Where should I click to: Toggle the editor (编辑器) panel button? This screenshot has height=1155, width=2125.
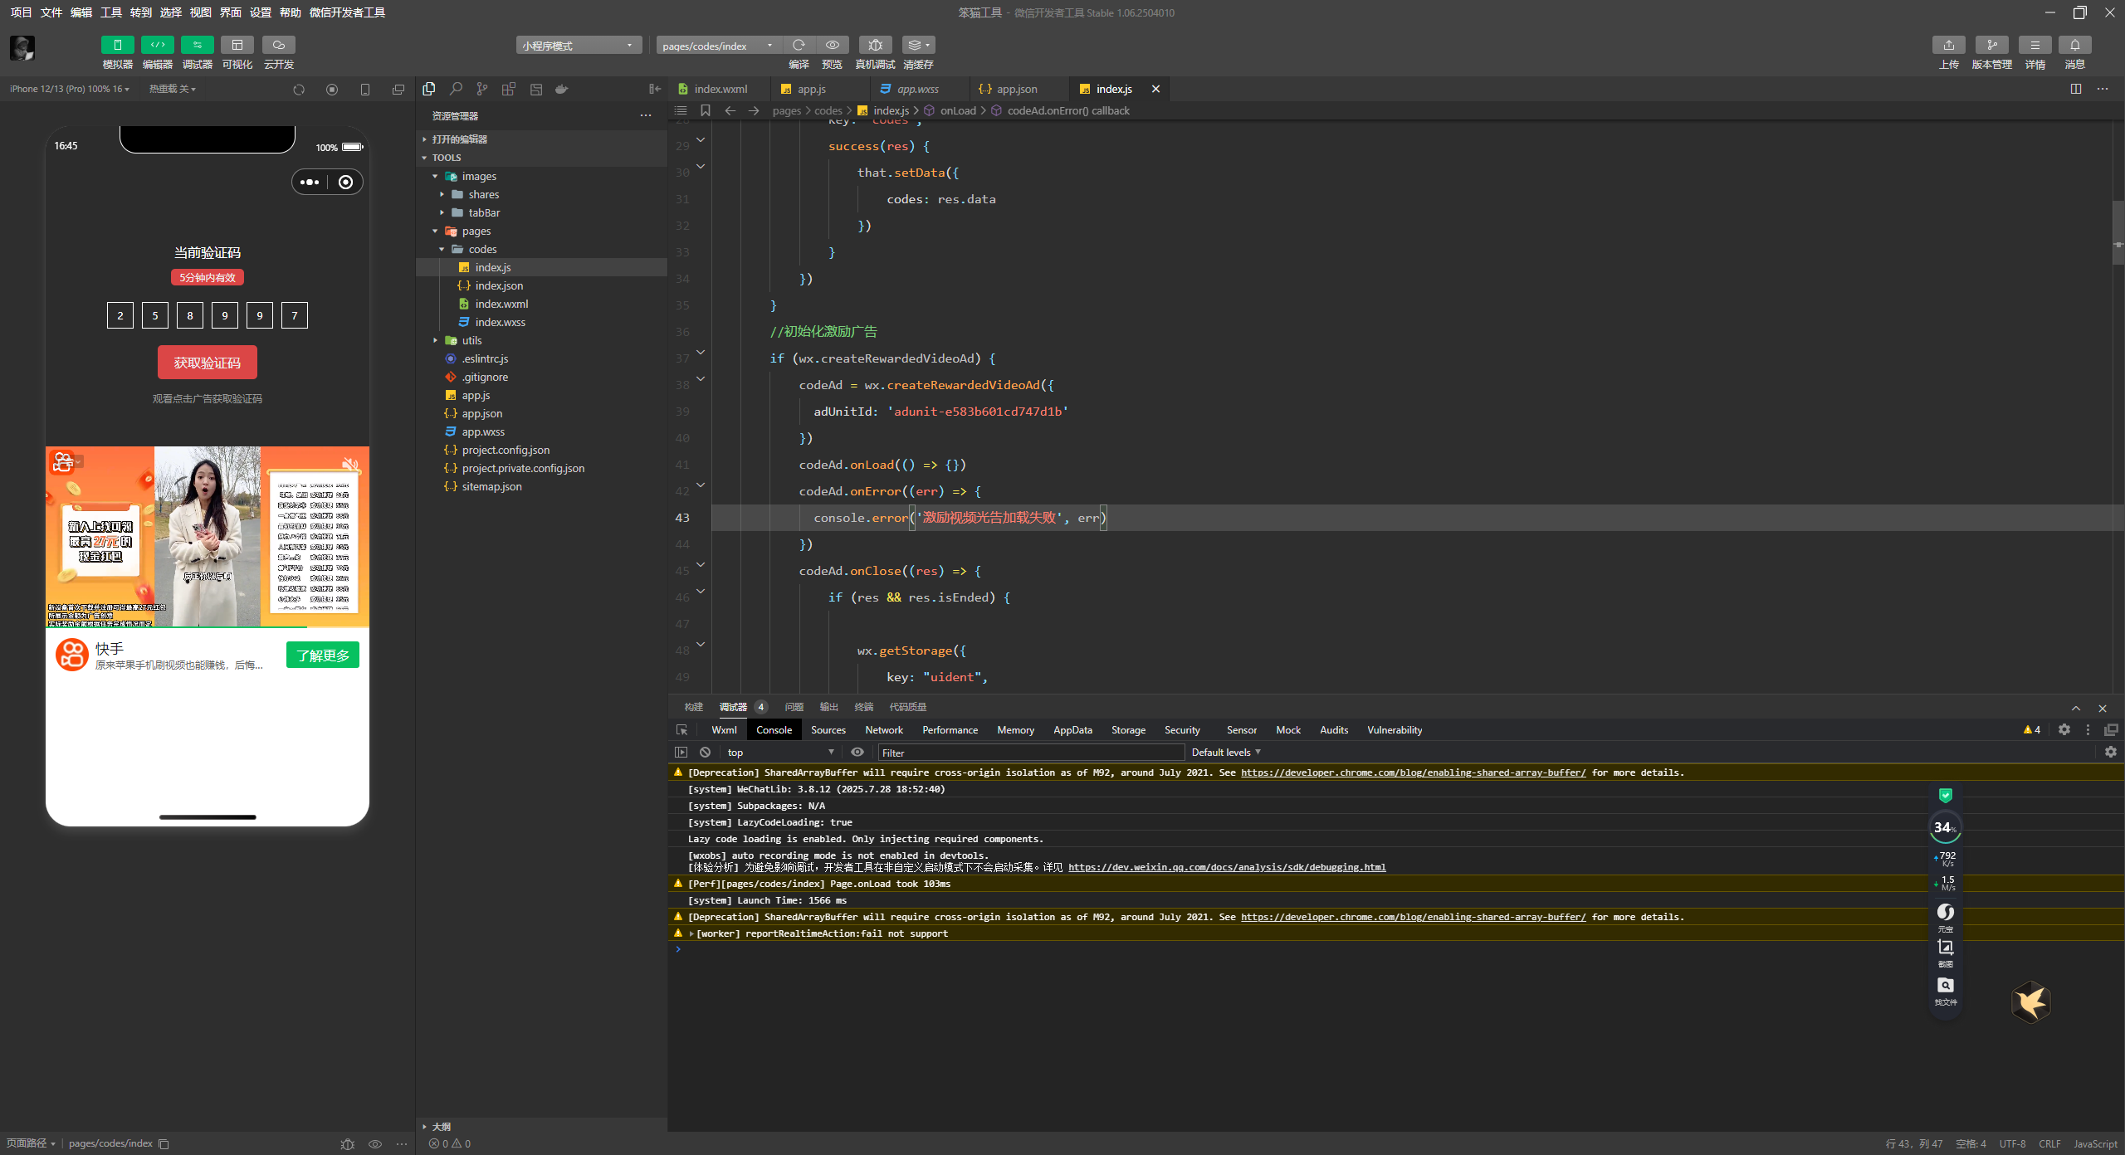coord(157,45)
